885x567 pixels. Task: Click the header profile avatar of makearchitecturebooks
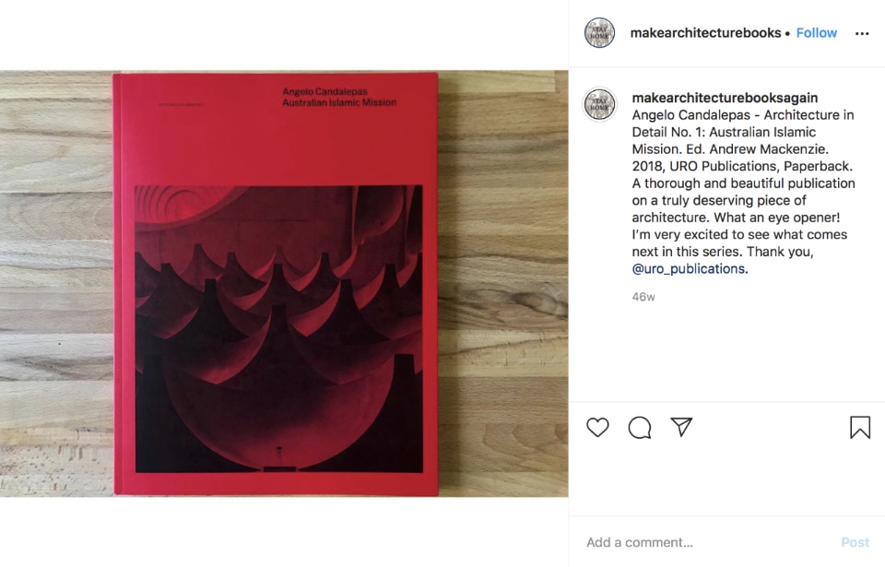point(599,33)
